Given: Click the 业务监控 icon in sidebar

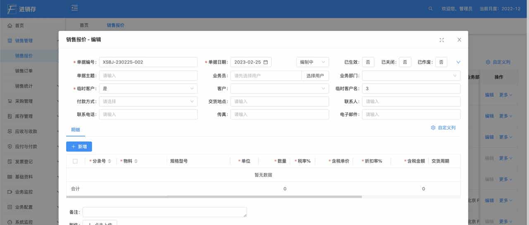Looking at the screenshot, I should [x=10, y=192].
